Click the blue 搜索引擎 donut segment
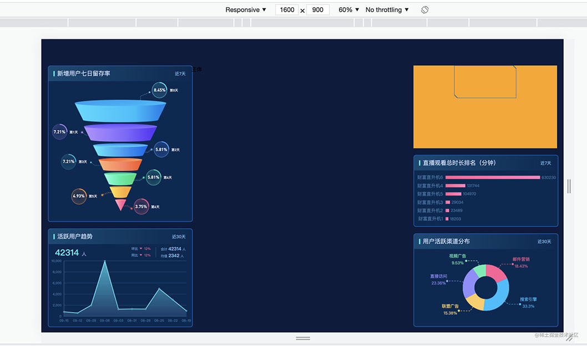This screenshot has height=346, width=587. point(499,297)
